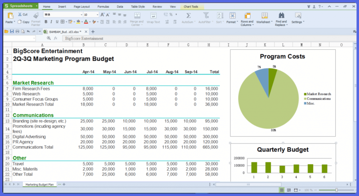Viewport: 359px width, 196px height.
Task: Add a new document tab with plus
Action: coord(93,32)
